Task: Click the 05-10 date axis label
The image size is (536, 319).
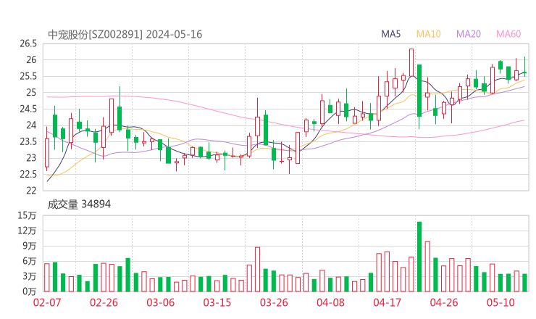Action: tap(501, 302)
